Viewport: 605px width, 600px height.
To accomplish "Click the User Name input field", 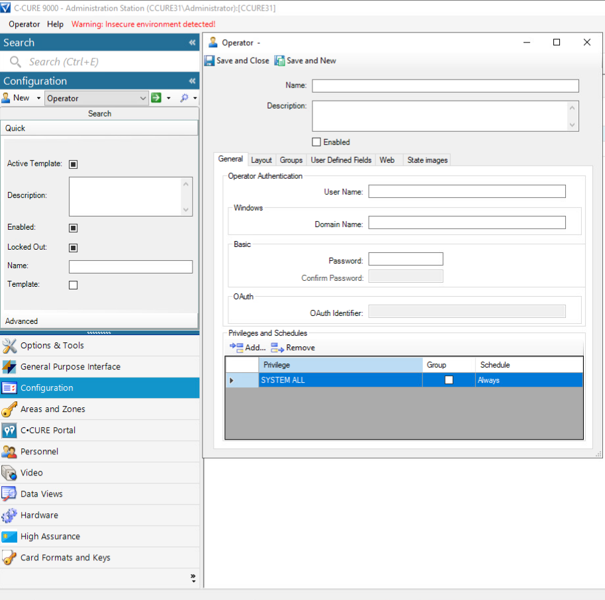I will [x=467, y=192].
